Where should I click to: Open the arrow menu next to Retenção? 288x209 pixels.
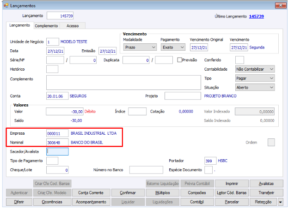pos(280,202)
